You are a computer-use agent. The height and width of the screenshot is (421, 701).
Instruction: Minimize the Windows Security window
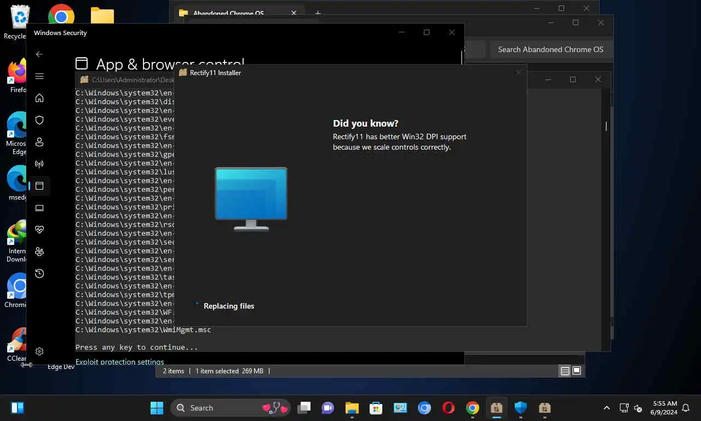[x=401, y=32]
